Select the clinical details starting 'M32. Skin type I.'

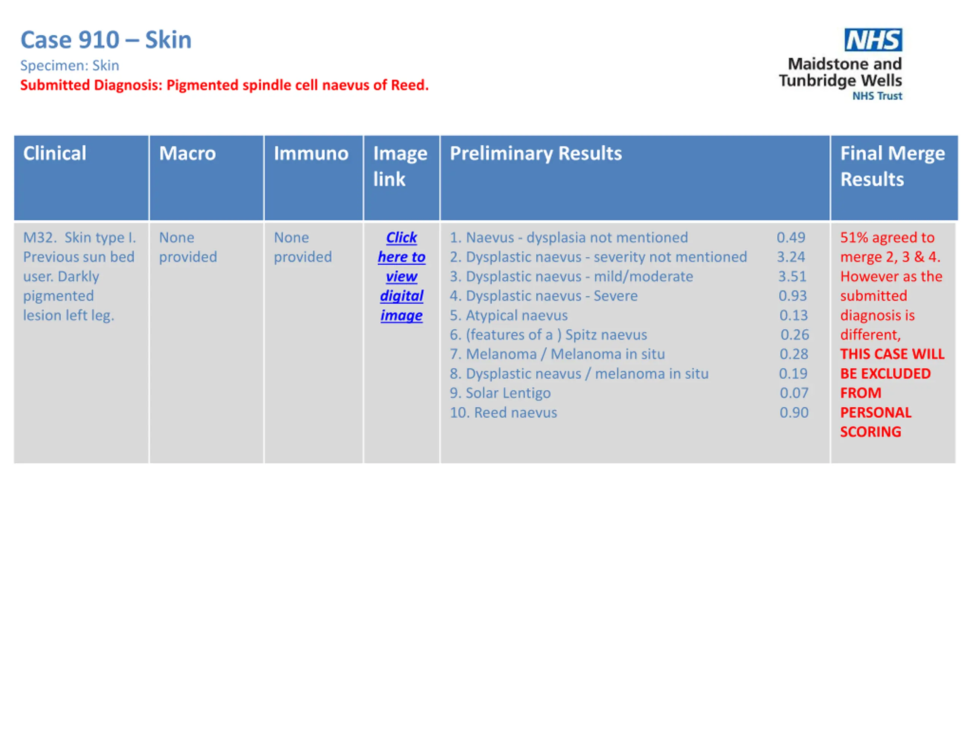click(80, 276)
